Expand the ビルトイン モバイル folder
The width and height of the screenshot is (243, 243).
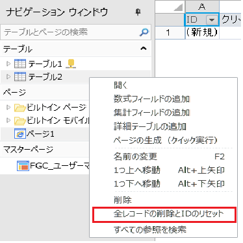coord(8,121)
